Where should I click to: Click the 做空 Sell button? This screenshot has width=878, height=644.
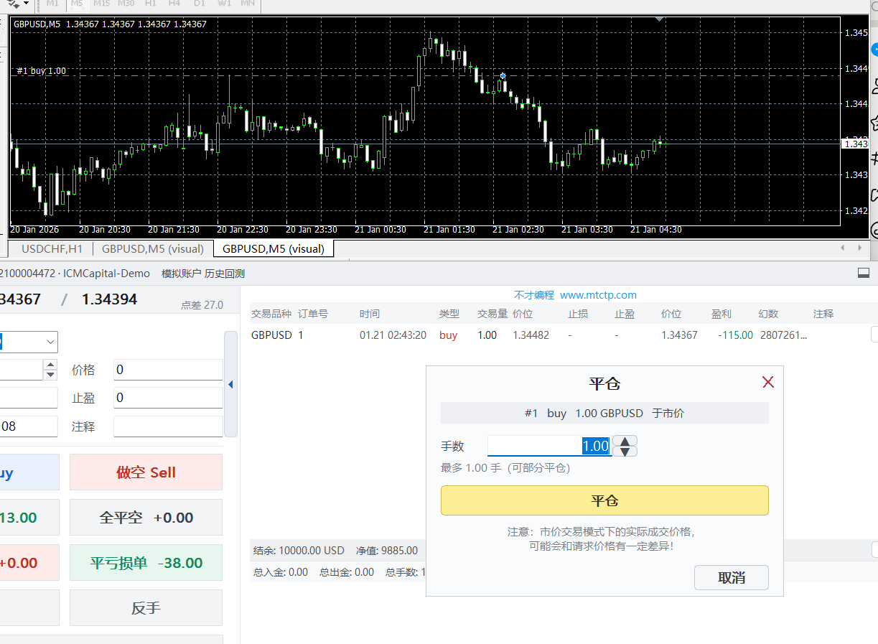pyautogui.click(x=146, y=472)
